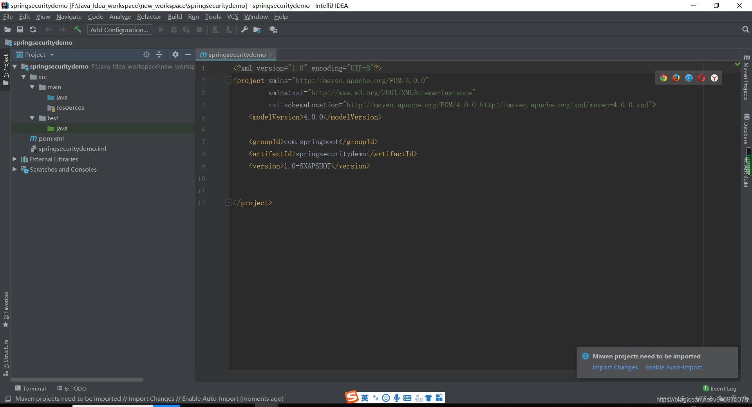Viewport: 752px width, 407px height.
Task: Open the VCS menu
Action: (233, 17)
